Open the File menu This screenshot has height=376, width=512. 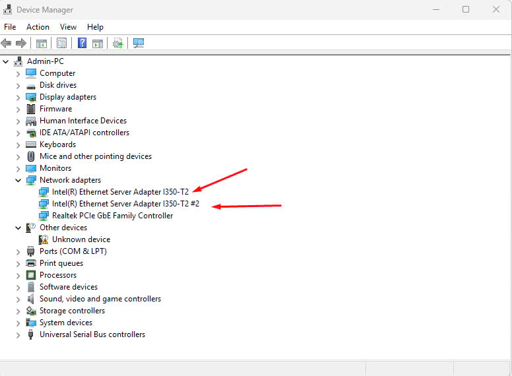point(10,27)
